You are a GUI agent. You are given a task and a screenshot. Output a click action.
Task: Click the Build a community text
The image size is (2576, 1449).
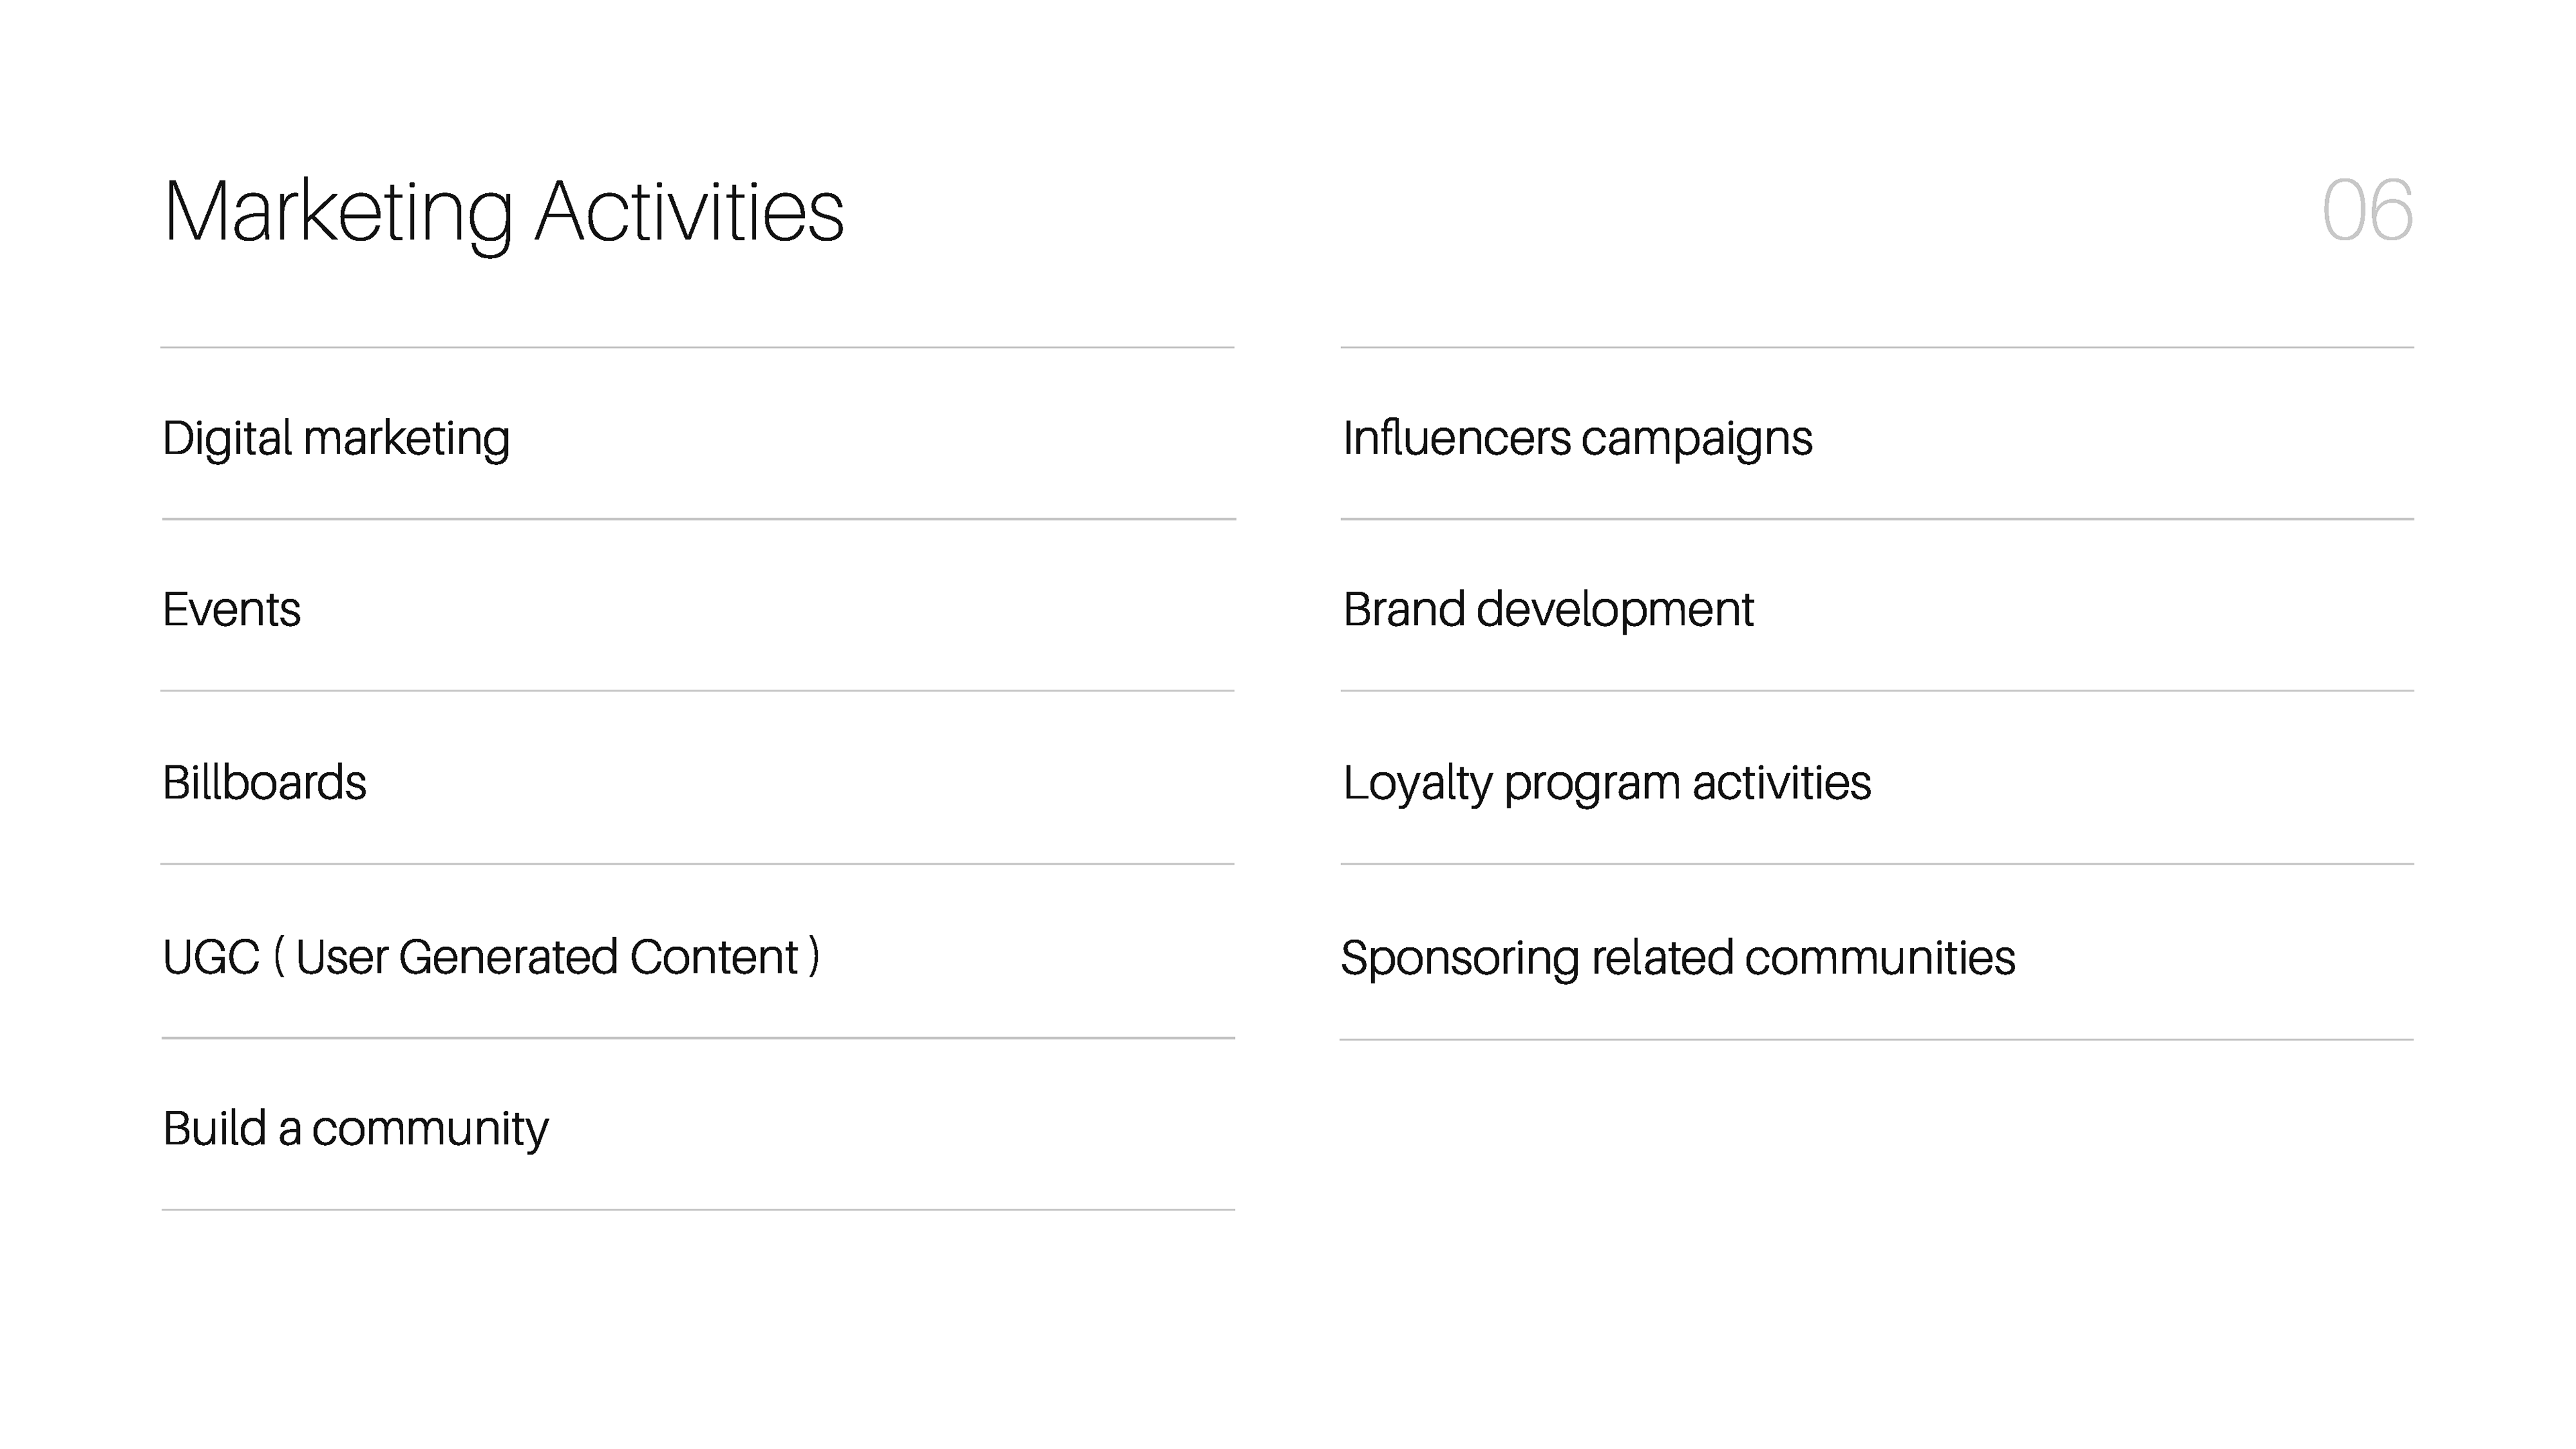[x=355, y=1129]
